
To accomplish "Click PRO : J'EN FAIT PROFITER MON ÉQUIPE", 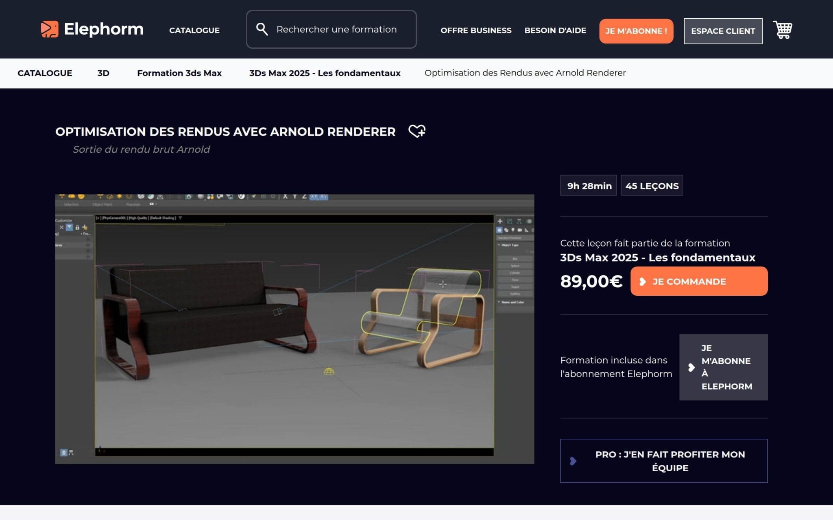I will click(664, 461).
